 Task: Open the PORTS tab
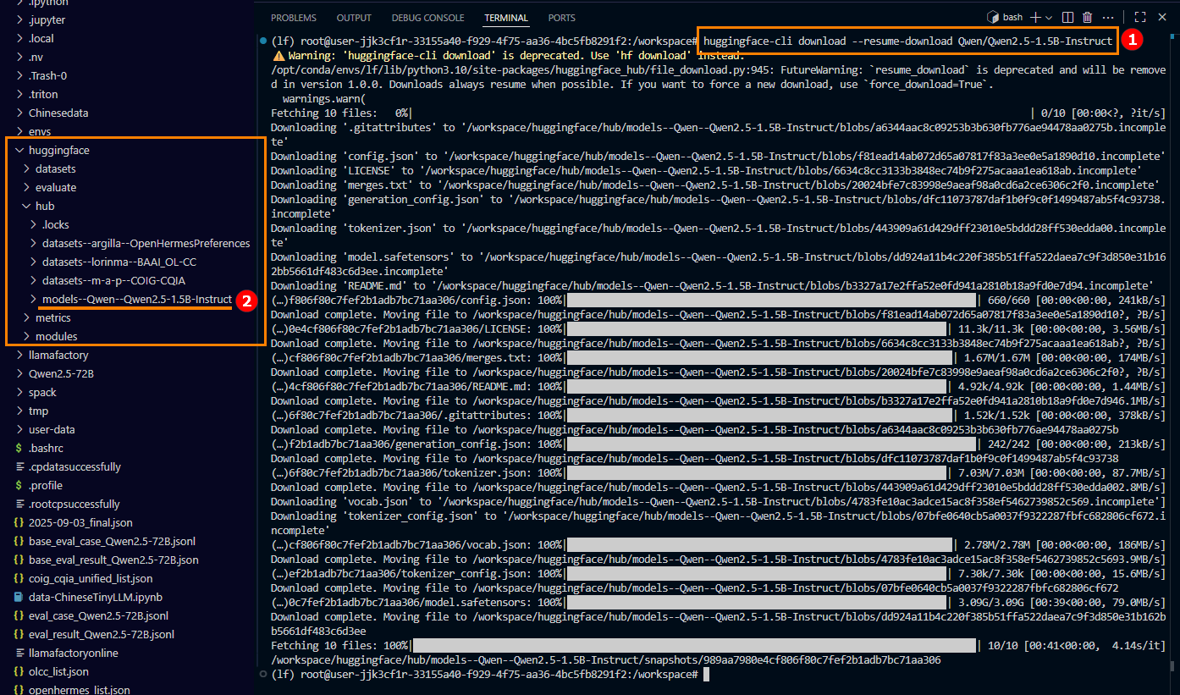coord(561,18)
